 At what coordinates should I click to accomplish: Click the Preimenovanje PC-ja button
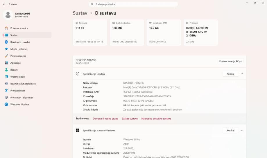coord(230,61)
